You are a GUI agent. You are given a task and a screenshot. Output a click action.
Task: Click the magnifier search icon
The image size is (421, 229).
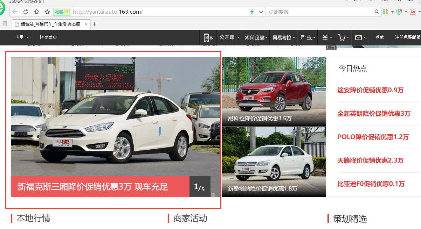click(377, 12)
